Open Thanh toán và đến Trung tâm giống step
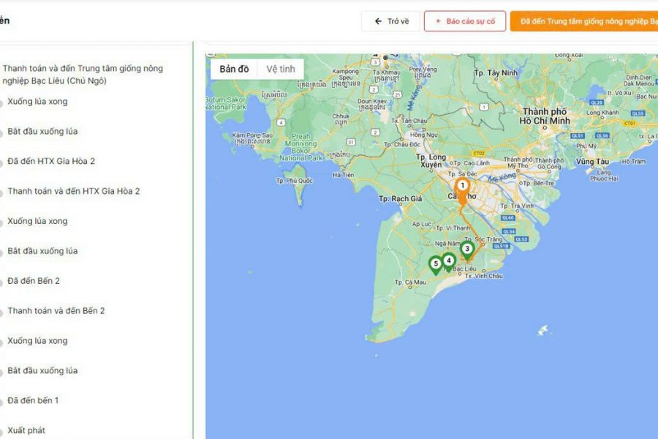 83,75
